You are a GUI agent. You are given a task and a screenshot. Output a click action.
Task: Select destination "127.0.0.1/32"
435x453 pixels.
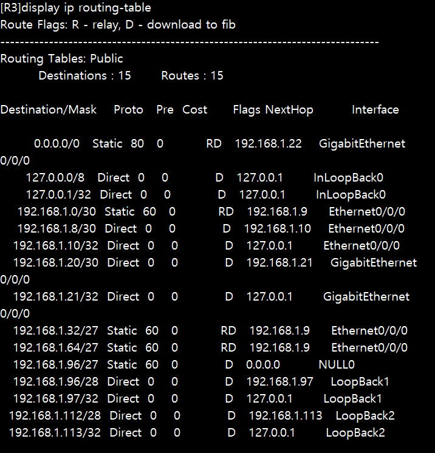coord(58,195)
